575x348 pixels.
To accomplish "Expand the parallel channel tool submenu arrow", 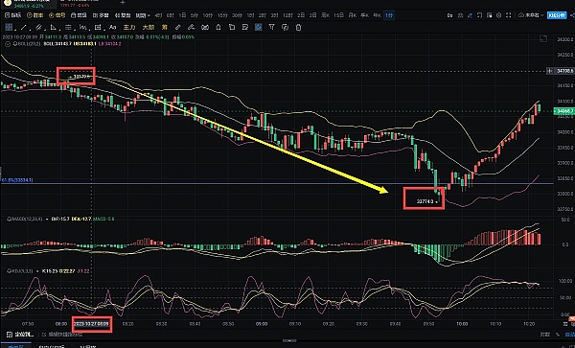I will 45,30.
